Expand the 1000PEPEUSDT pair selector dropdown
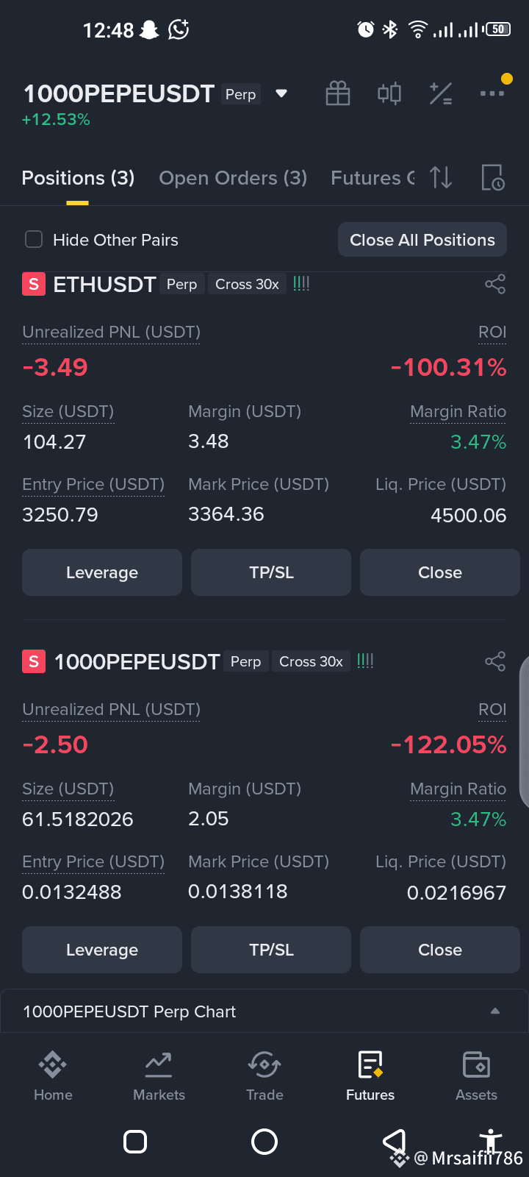The image size is (529, 1177). click(281, 93)
